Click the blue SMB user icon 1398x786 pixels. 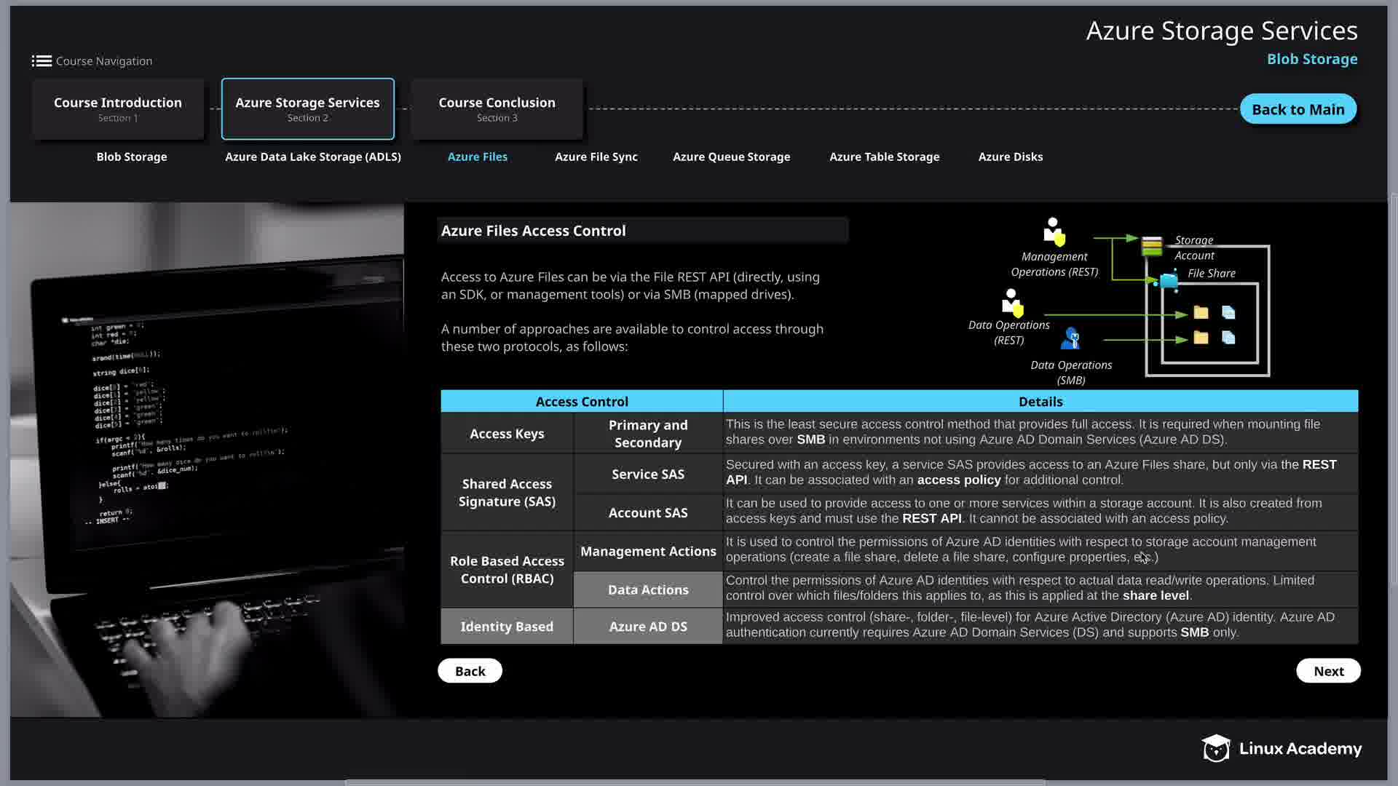coord(1071,338)
